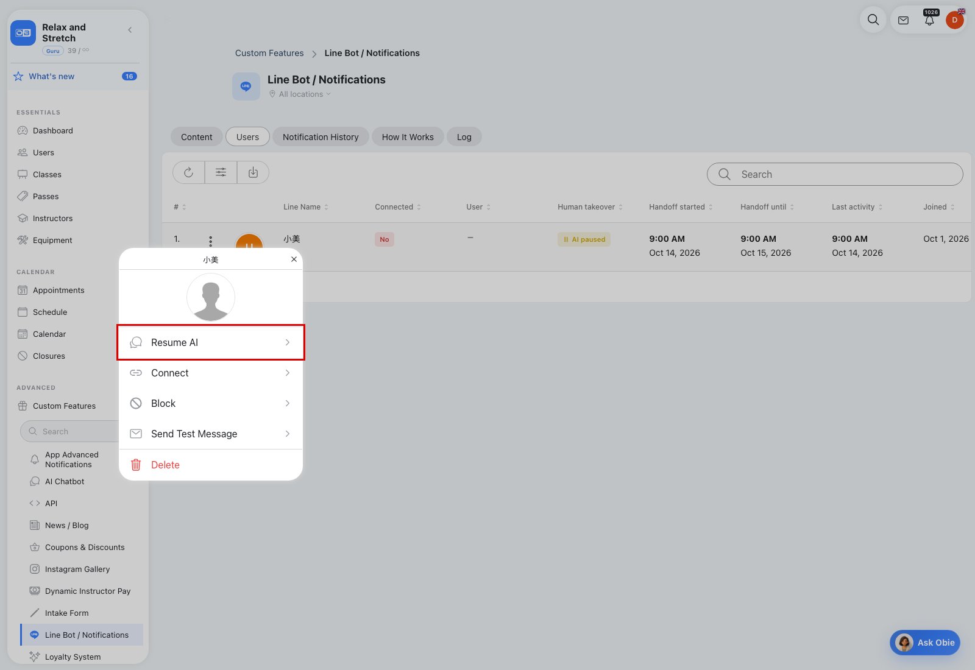Open notifications bell with 1026 badge
975x670 pixels.
click(929, 20)
